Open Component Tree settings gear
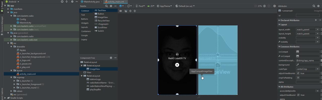This screenshot has height=100, width=322. pyautogui.click(x=111, y=58)
